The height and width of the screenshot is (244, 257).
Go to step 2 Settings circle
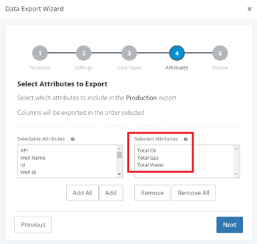pos(83,53)
